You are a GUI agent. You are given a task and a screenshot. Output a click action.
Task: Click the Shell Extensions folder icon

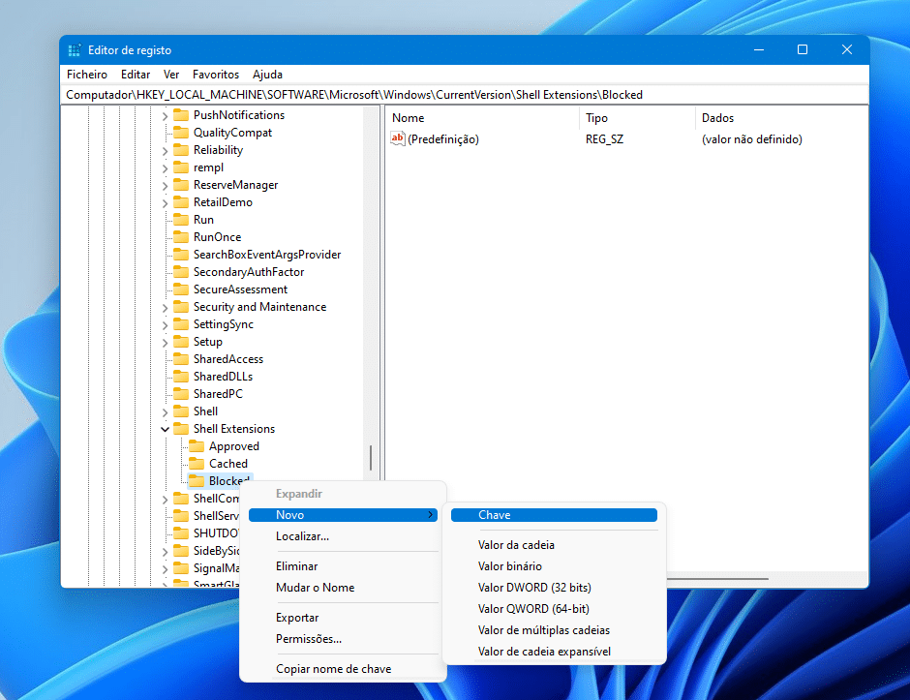point(181,428)
